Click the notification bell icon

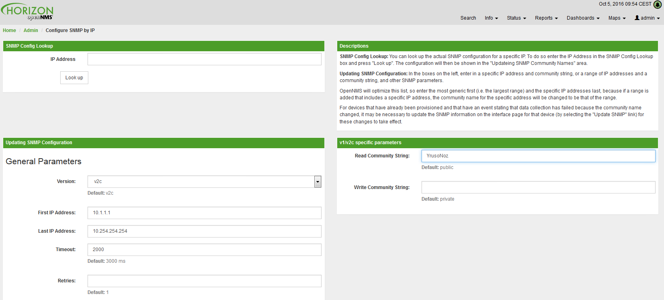click(658, 4)
